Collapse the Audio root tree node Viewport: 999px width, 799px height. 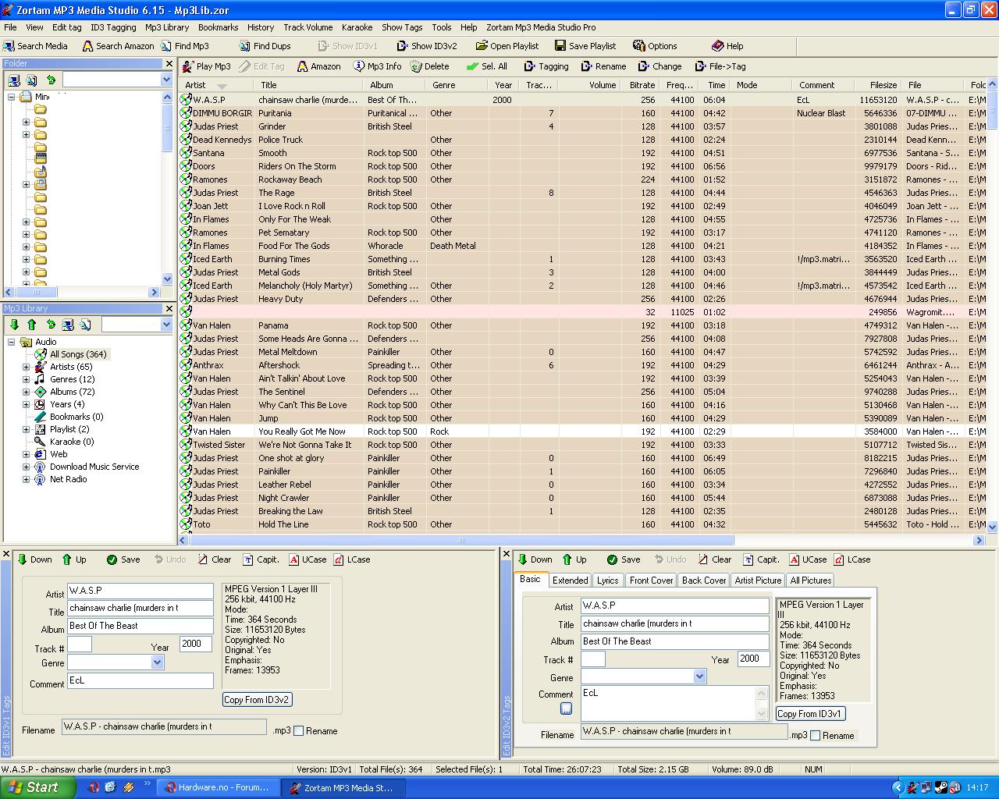click(x=12, y=342)
